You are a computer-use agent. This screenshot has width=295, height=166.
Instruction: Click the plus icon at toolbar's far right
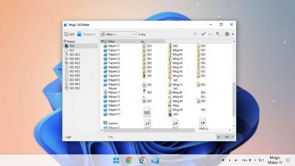(x=233, y=34)
